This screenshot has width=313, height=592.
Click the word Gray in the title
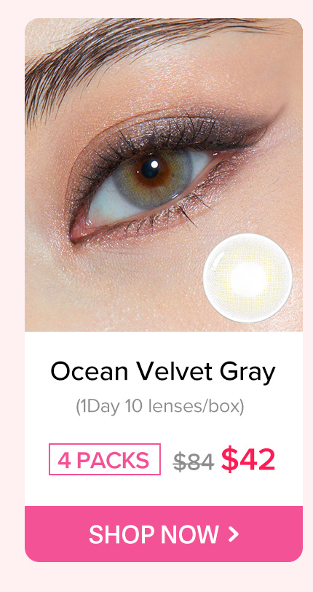(x=247, y=373)
